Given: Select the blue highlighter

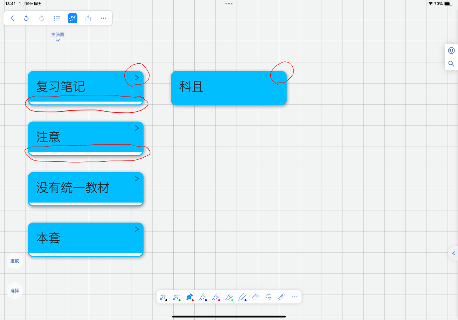Looking at the screenshot, I should point(203,297).
